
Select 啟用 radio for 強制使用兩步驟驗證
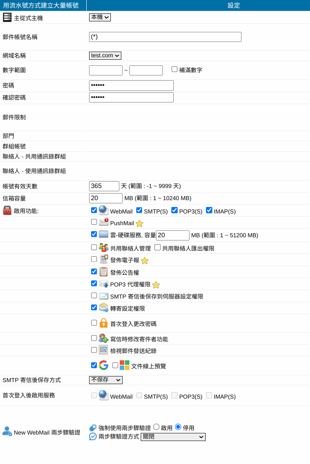coord(156,427)
